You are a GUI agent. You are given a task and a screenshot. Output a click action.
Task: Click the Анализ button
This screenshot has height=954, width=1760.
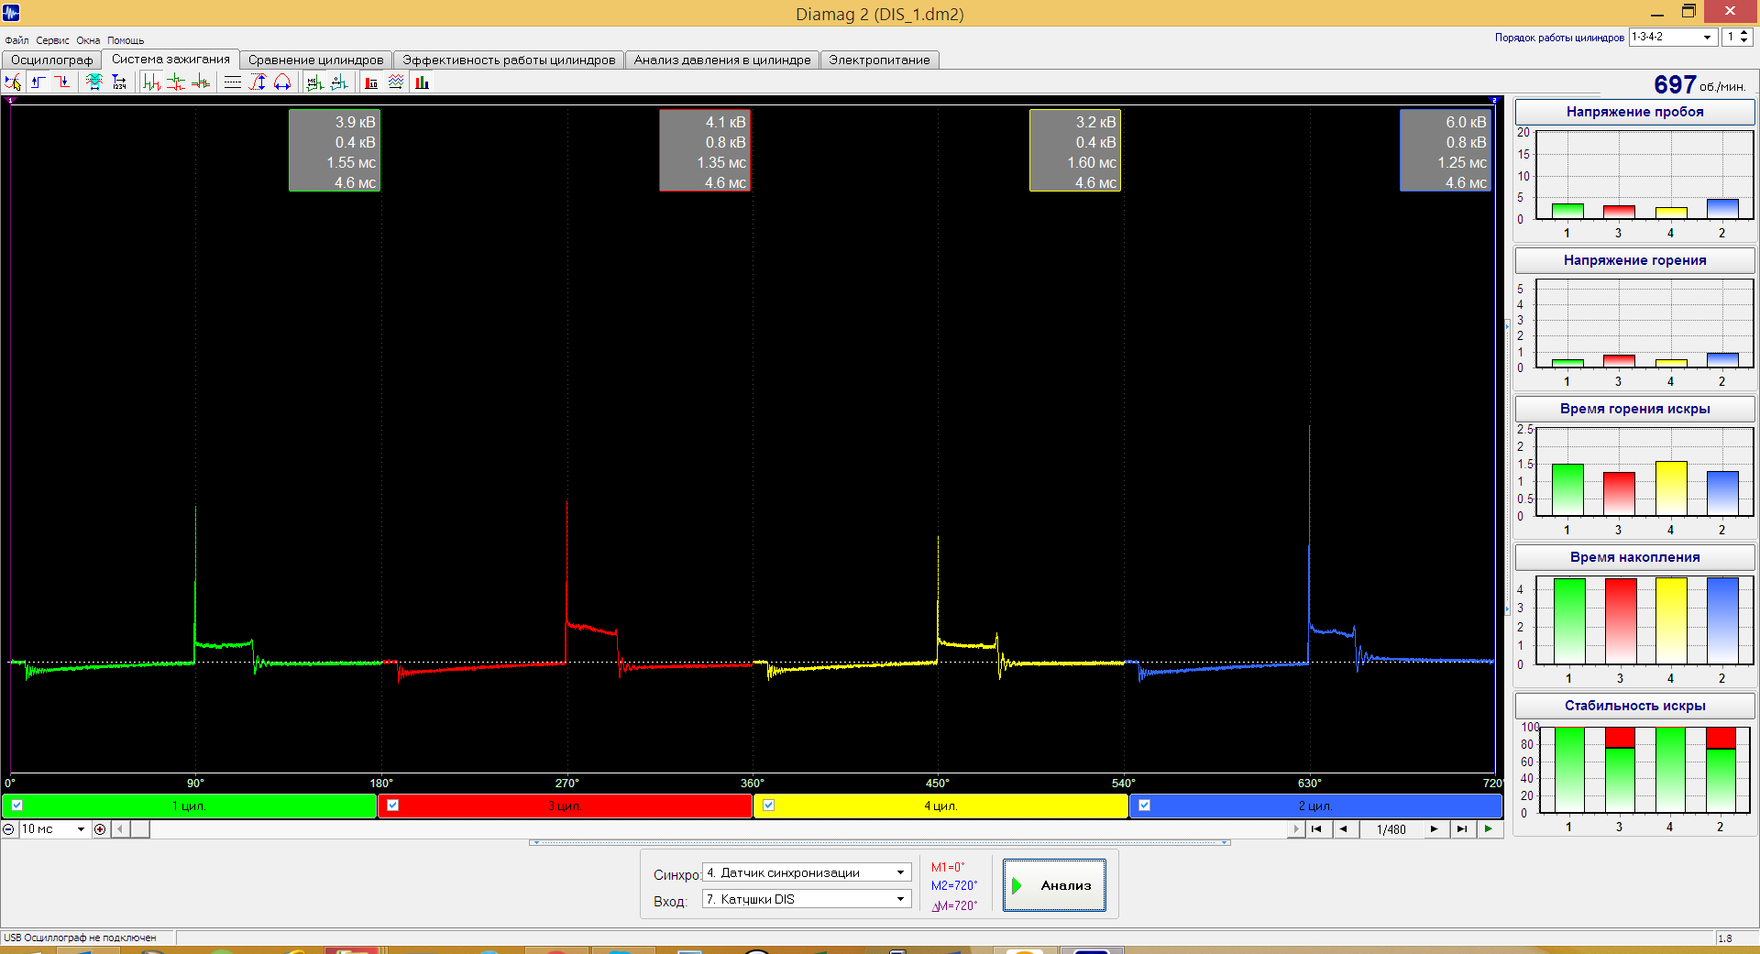[x=1054, y=885]
